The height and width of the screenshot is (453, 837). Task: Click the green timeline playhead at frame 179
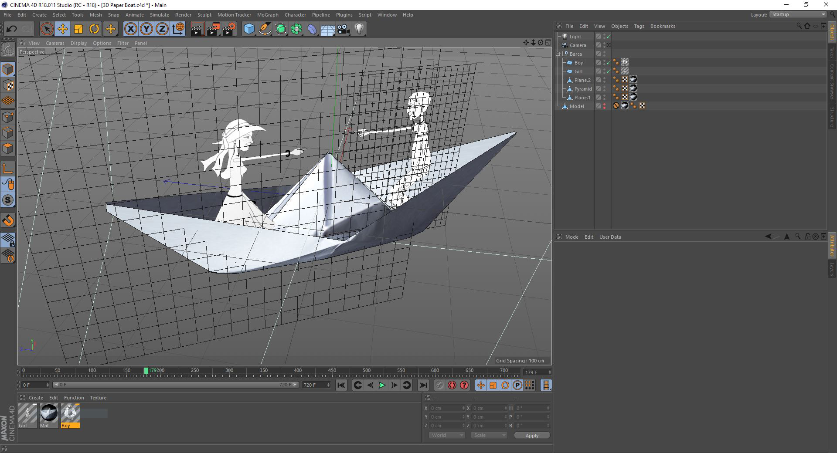[146, 371]
